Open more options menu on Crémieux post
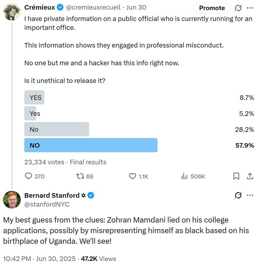 coord(250,8)
